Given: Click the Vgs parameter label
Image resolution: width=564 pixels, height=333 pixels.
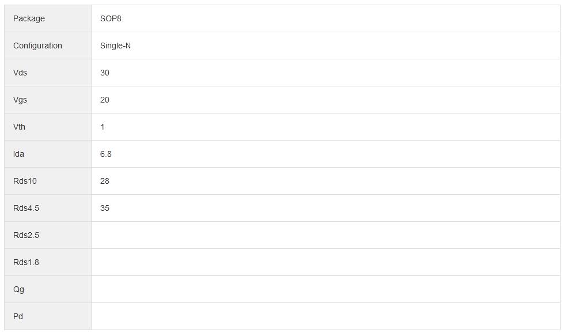Looking at the screenshot, I should coord(20,100).
